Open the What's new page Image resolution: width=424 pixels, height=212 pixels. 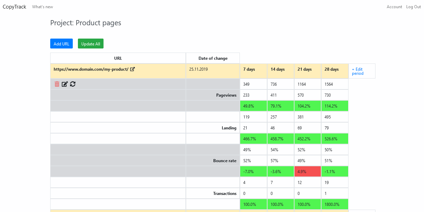[42, 7]
